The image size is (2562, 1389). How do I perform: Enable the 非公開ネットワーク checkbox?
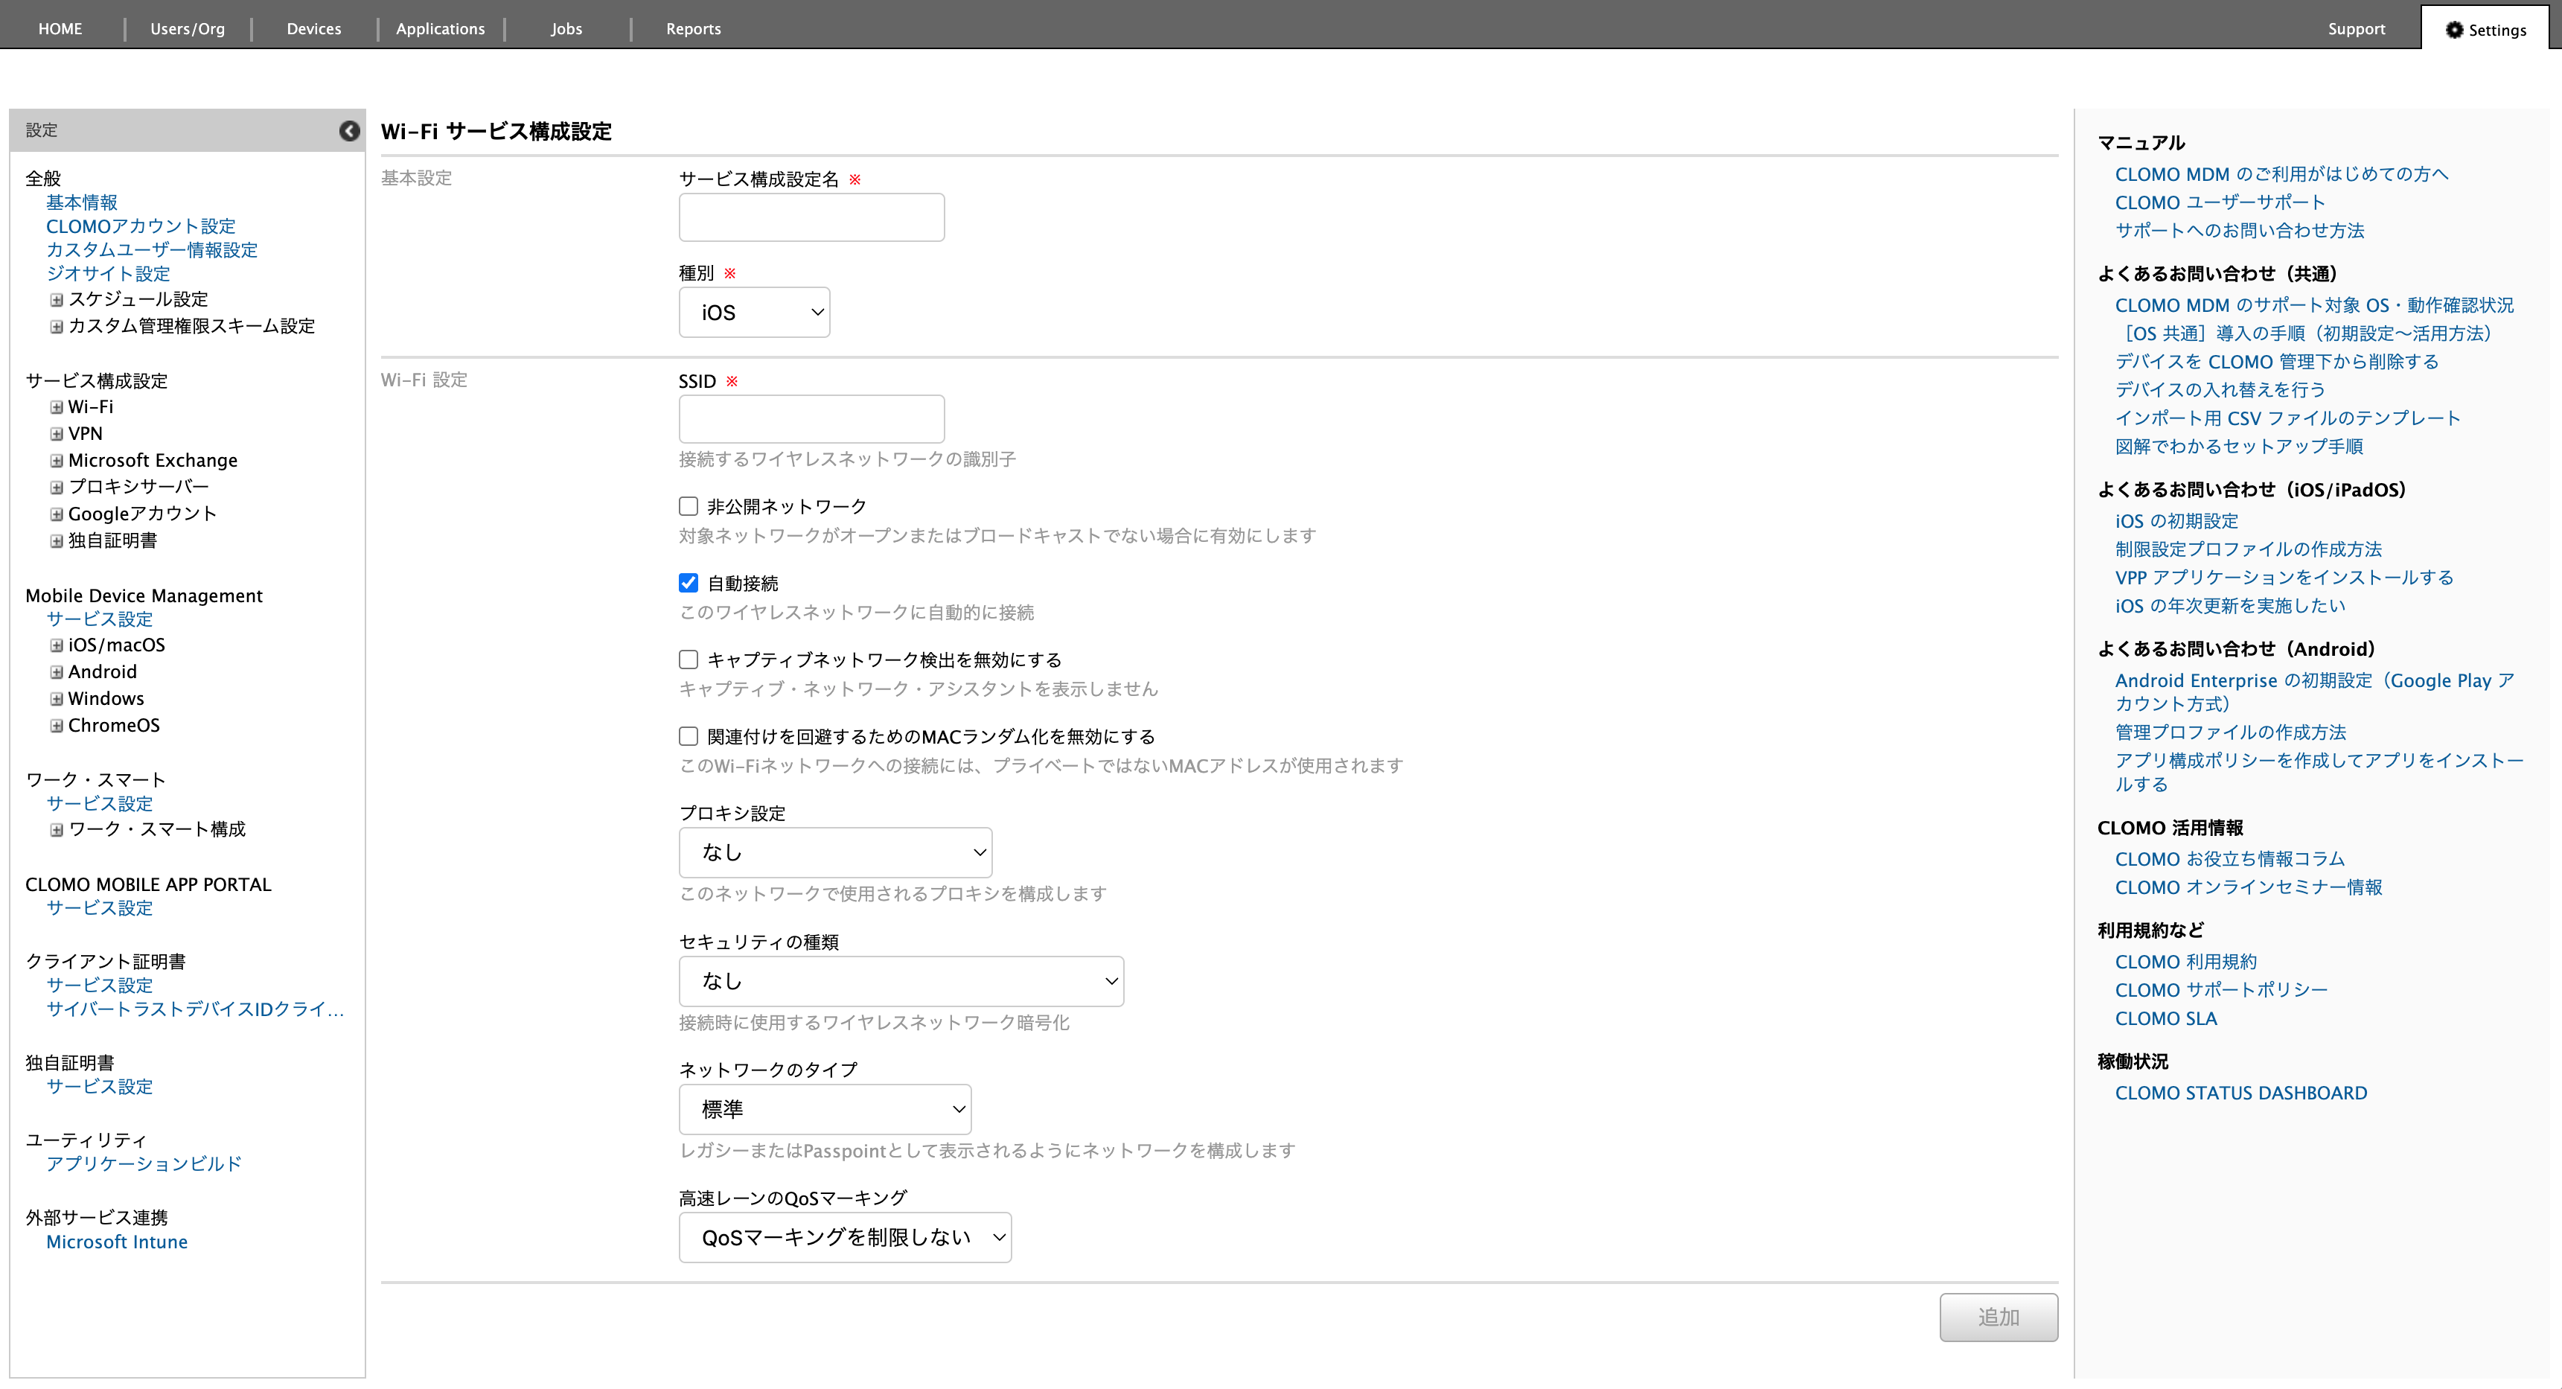(x=689, y=507)
